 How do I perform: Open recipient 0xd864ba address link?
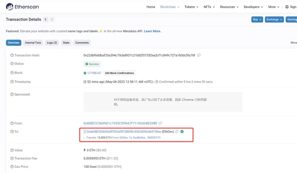(x=147, y=138)
